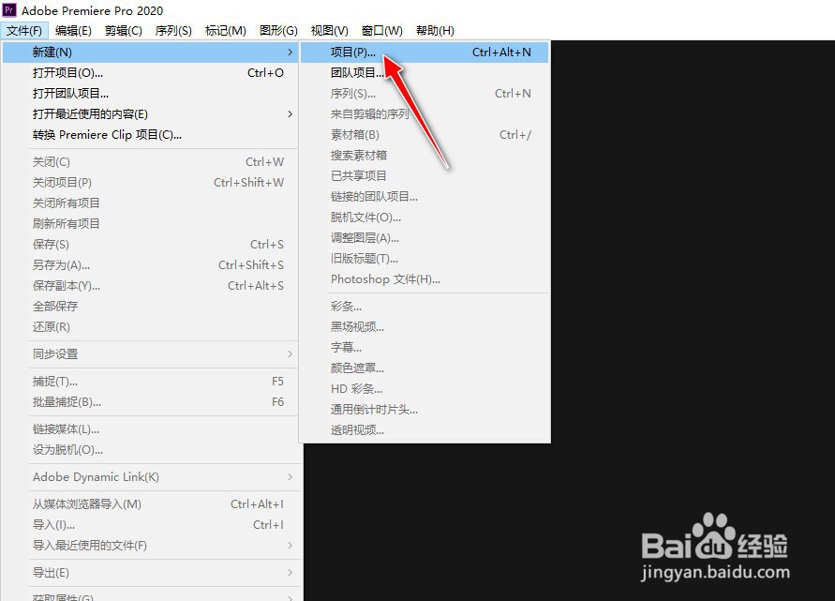
Task: Choose 打开项目(O)... from File menu
Action: tap(150, 73)
